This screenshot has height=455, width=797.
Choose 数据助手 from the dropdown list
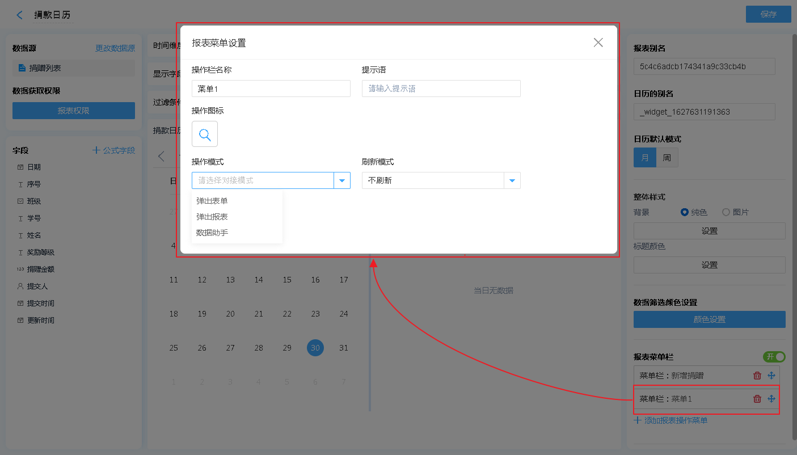[x=212, y=233]
